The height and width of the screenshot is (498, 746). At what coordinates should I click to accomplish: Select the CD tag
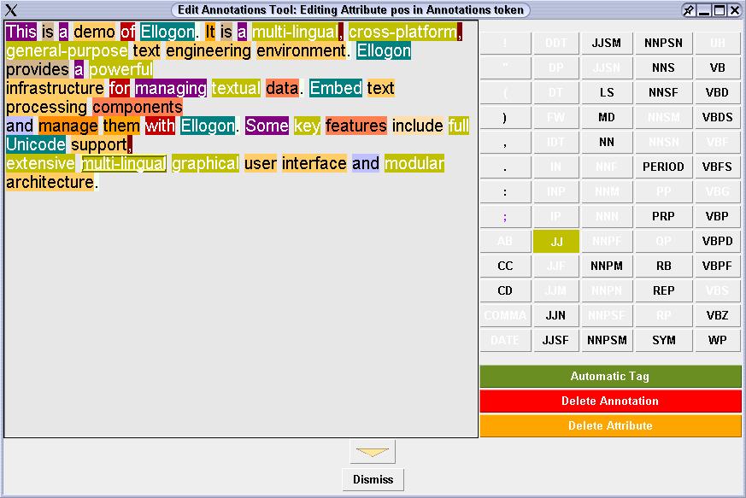(505, 290)
